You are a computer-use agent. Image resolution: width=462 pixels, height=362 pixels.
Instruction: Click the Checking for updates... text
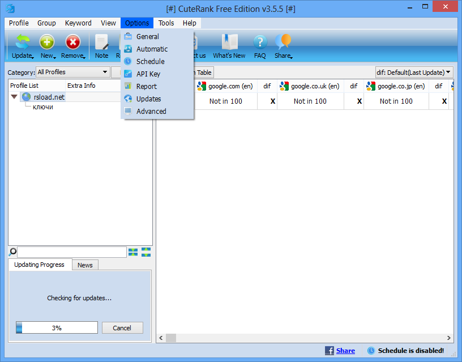79,298
